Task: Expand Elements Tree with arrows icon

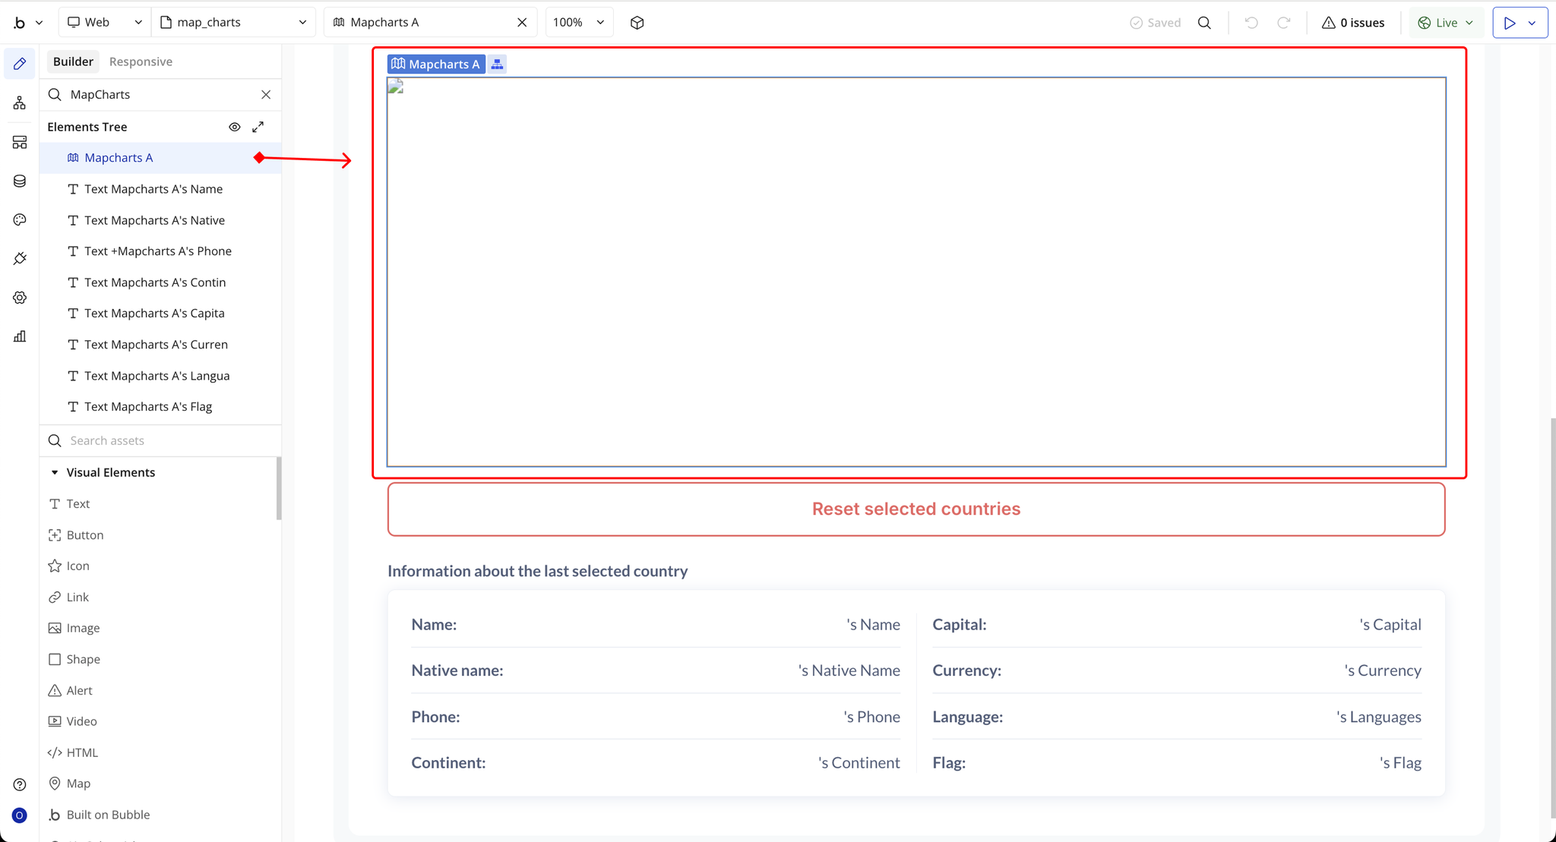Action: coord(258,127)
